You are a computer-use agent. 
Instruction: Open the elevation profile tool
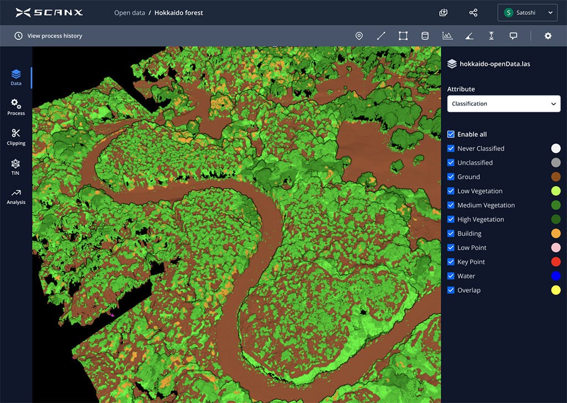point(447,35)
